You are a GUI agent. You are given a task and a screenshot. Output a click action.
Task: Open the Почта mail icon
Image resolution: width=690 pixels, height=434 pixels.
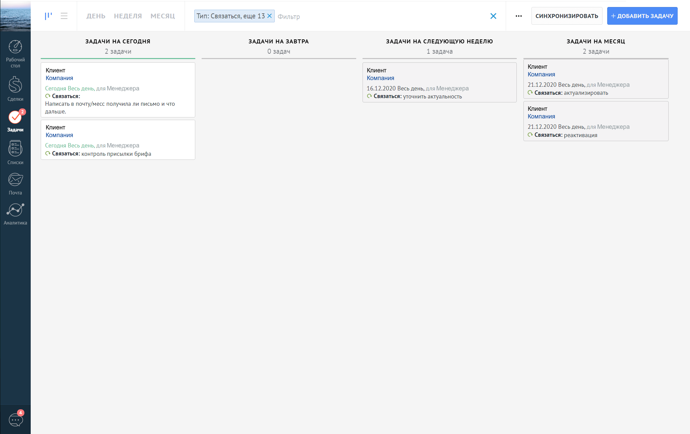pyautogui.click(x=15, y=180)
